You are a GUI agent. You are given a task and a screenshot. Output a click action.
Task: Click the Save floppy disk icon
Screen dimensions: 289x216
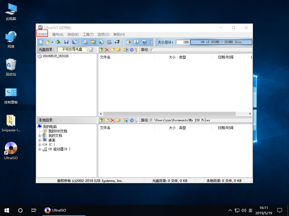tap(66, 42)
